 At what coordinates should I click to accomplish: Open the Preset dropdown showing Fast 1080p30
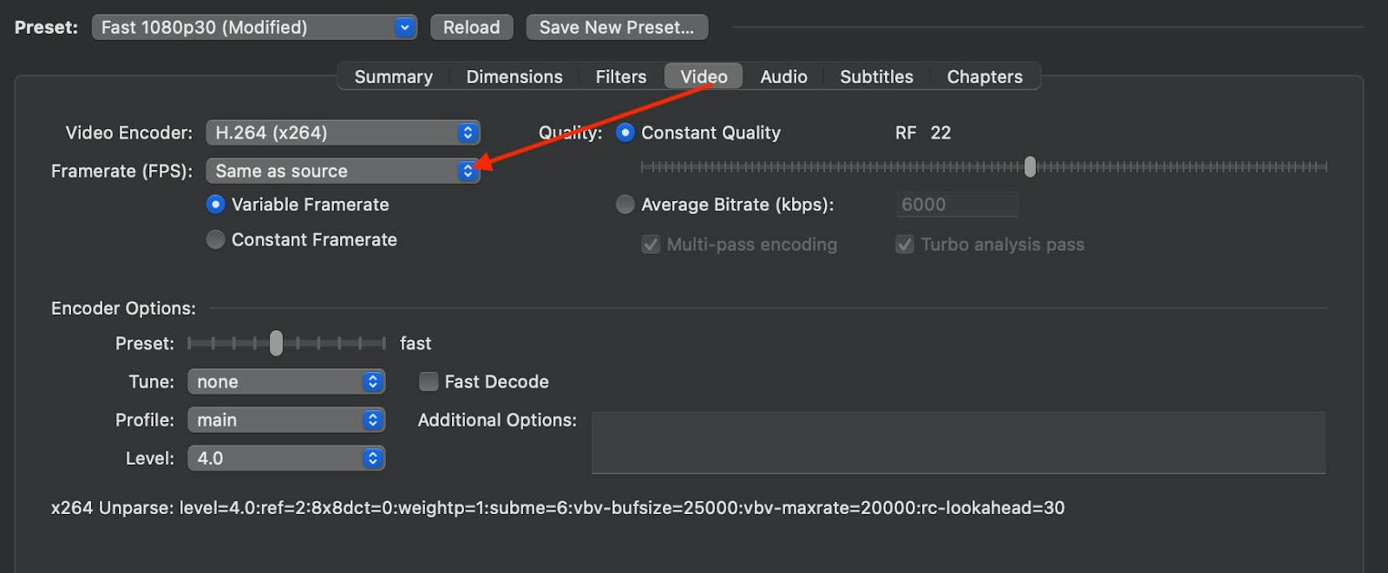253,28
